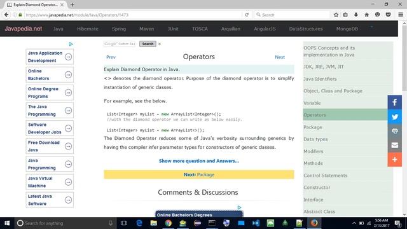Expand the Online Degree Programs ad
This screenshot has height=229, width=407.
pos(68,93)
